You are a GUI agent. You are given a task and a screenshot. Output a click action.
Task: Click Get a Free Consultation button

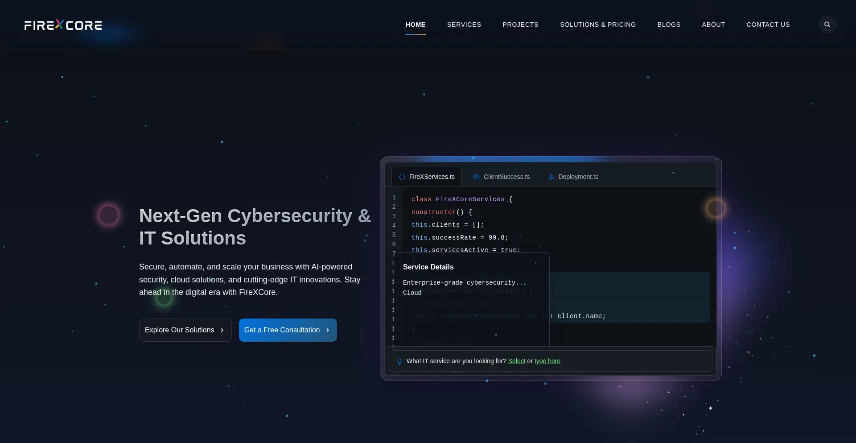(288, 330)
